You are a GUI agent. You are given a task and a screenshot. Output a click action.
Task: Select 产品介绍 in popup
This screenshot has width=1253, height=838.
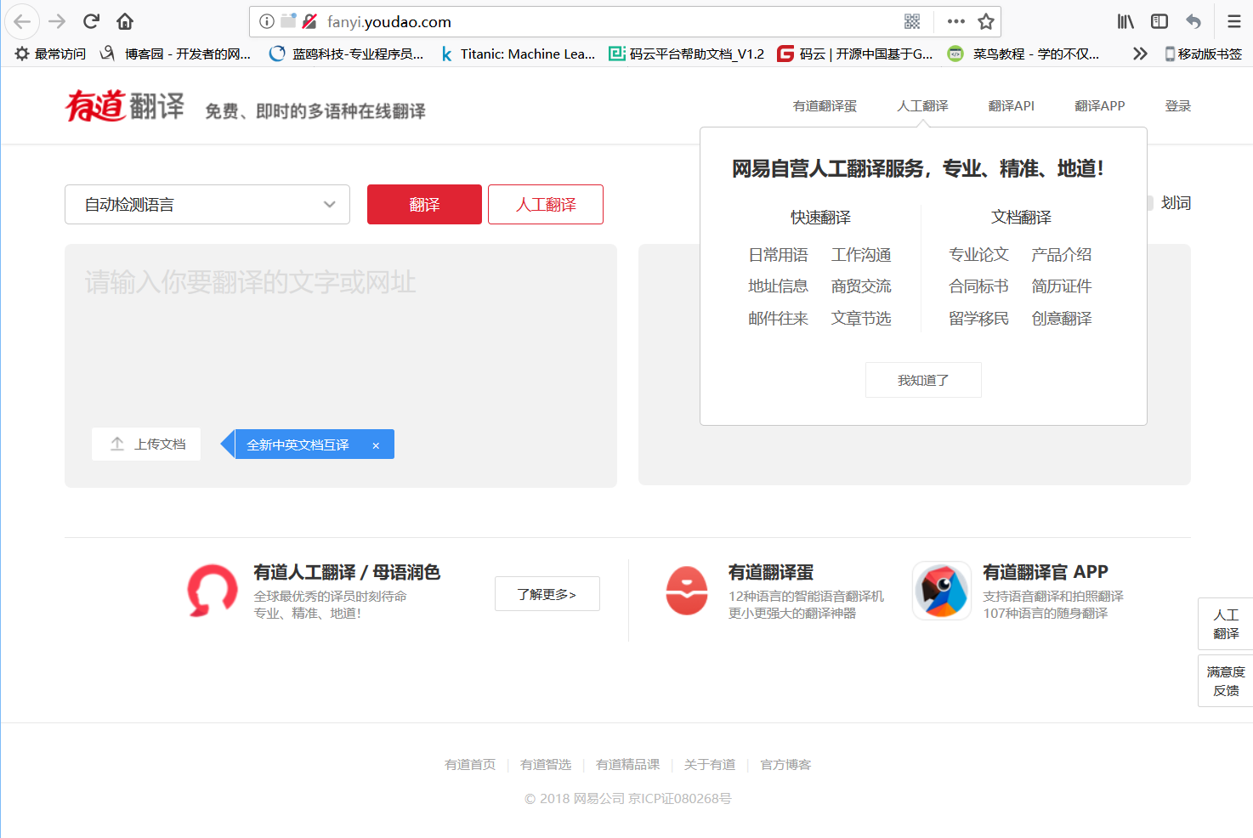tap(1061, 255)
